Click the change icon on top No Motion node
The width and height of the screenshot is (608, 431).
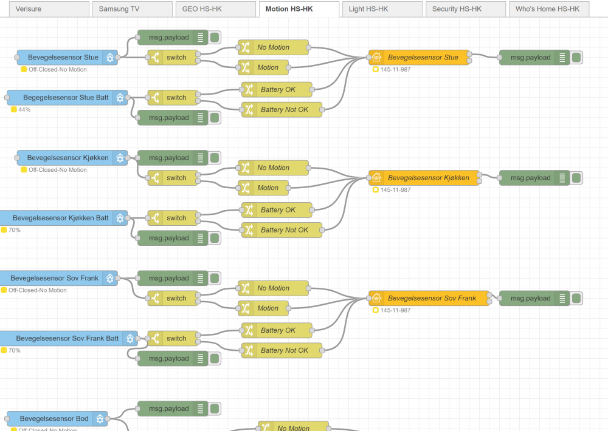(x=246, y=47)
